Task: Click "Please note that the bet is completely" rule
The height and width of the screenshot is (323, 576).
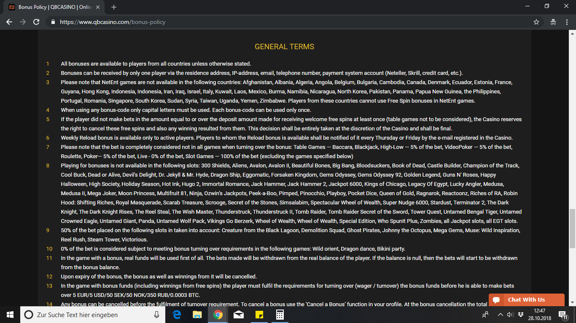Action: 287,152
